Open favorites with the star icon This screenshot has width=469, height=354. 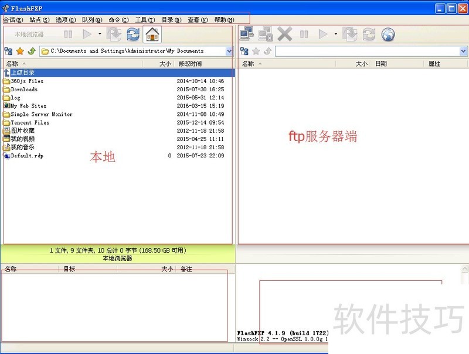click(19, 52)
